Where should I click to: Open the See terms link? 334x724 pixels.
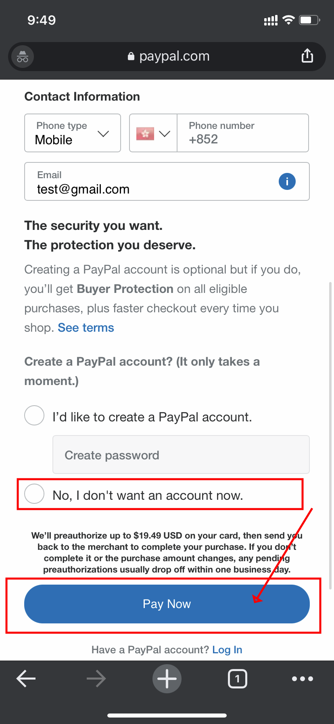(86, 328)
